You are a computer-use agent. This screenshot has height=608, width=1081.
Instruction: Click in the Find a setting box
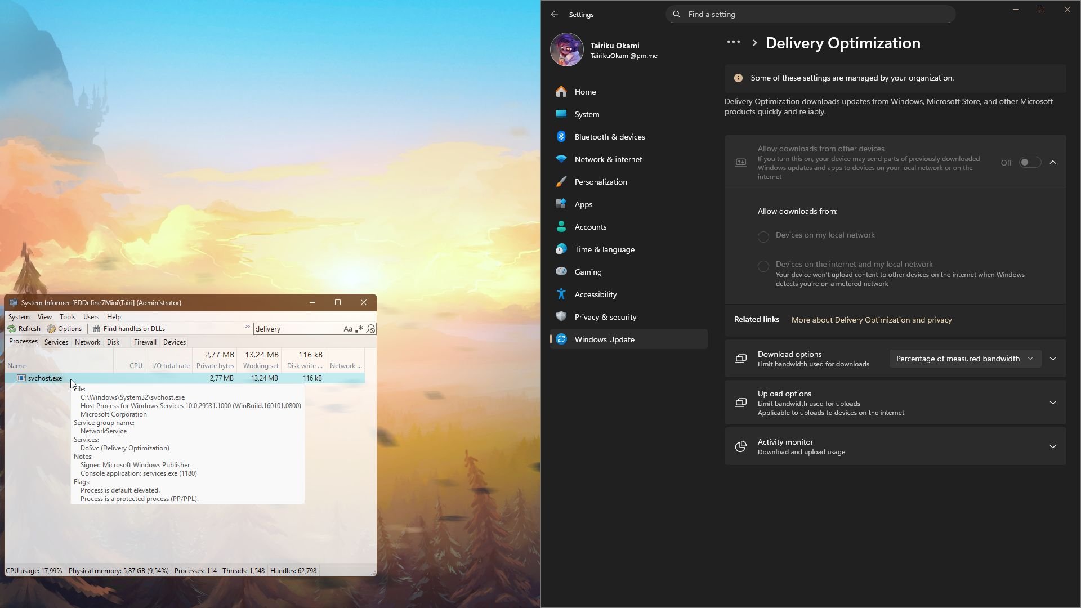(811, 14)
